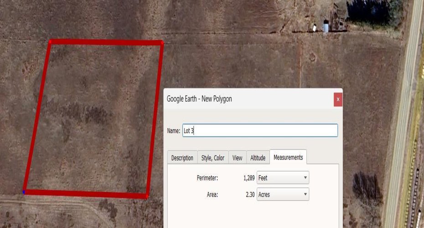Click the perimeter value 1,289
This screenshot has width=424, height=228.
249,178
